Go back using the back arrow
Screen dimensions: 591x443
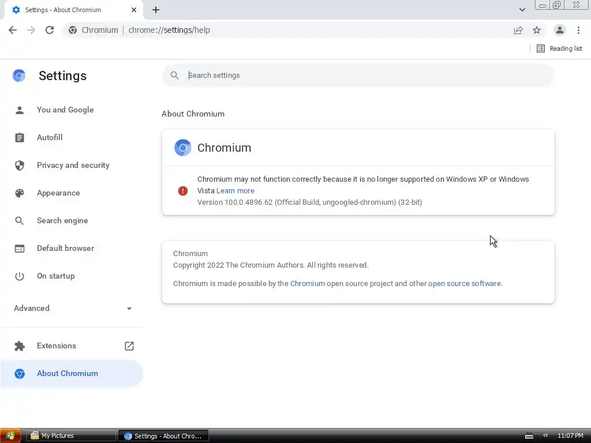click(13, 30)
